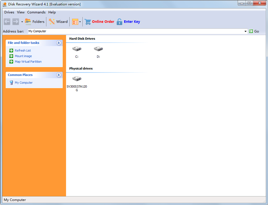Toggle the Folders pane button

coord(35,22)
